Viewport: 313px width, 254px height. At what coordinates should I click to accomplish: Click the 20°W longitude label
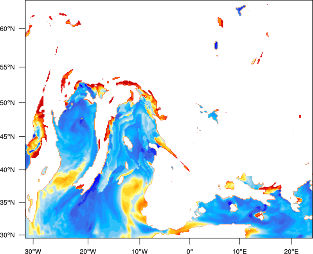(x=88, y=251)
